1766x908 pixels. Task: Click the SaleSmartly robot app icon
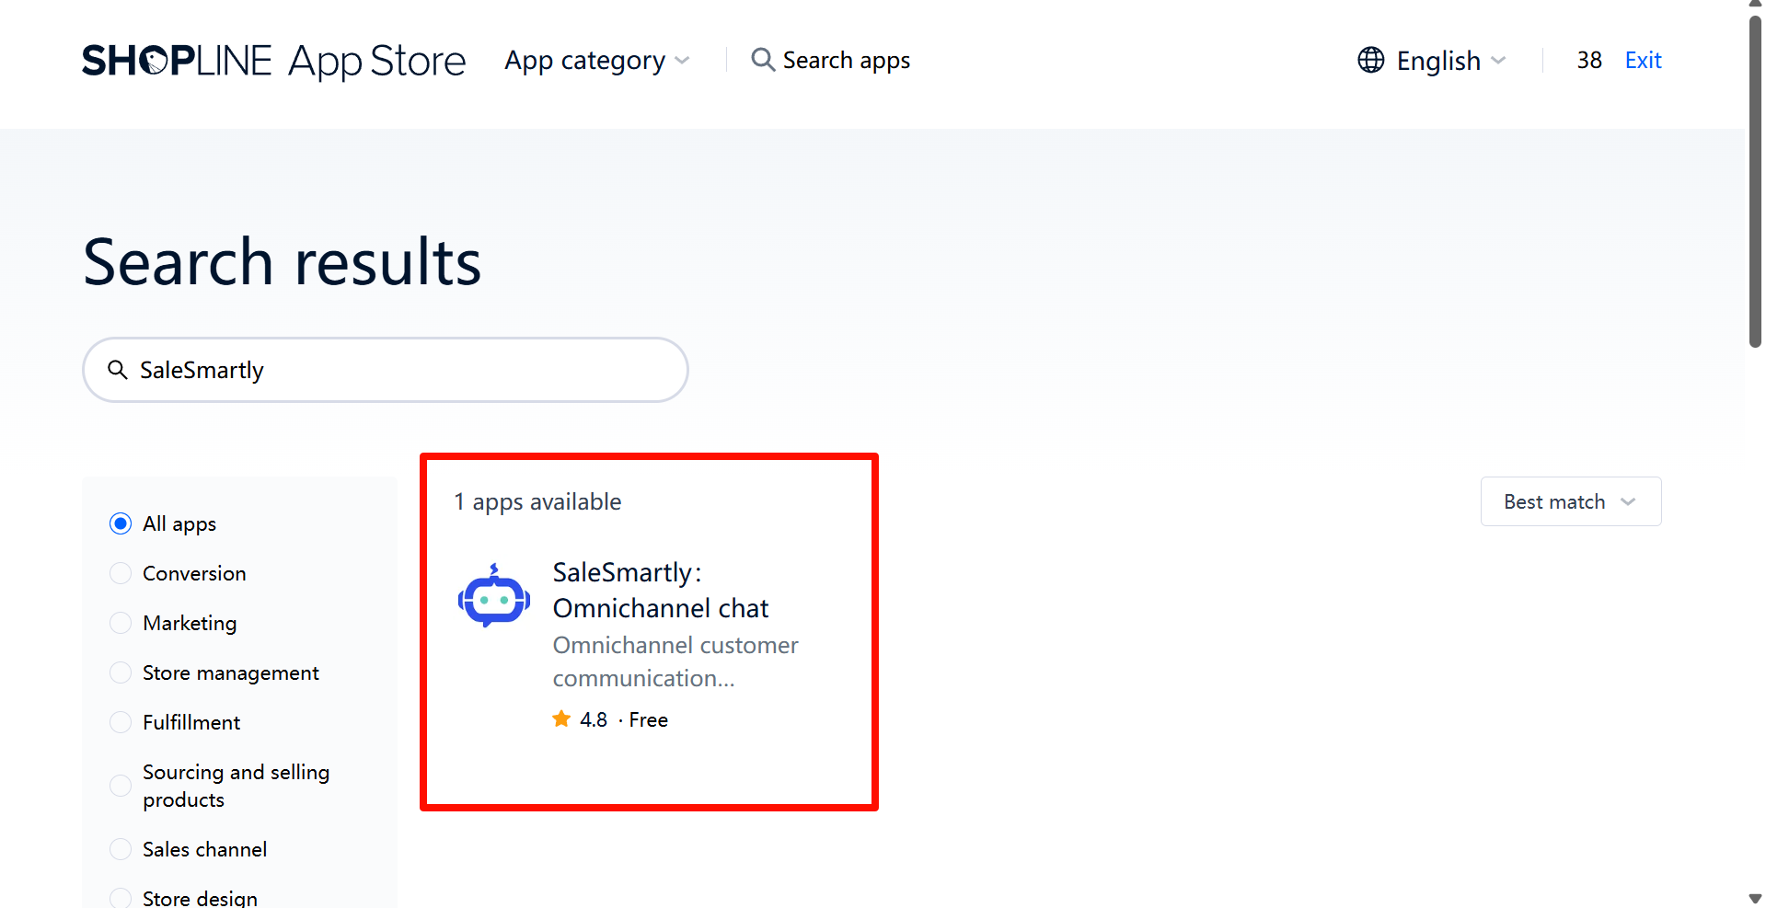pyautogui.click(x=494, y=597)
